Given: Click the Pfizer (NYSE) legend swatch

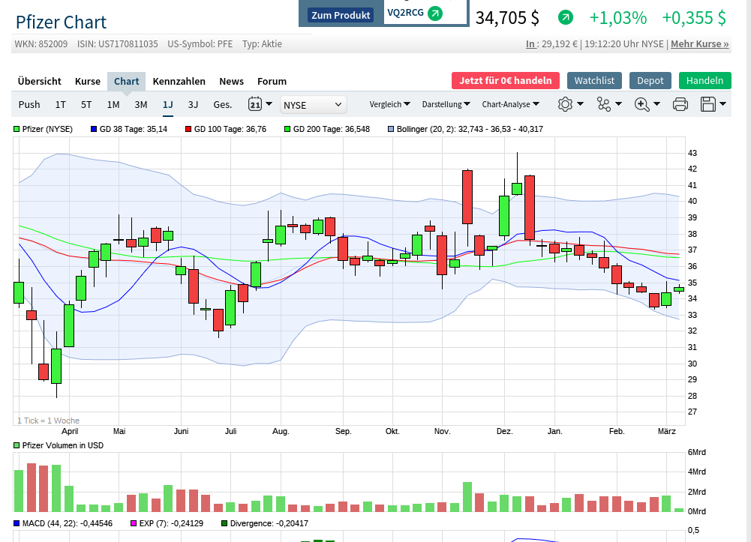Looking at the screenshot, I should 17,129.
